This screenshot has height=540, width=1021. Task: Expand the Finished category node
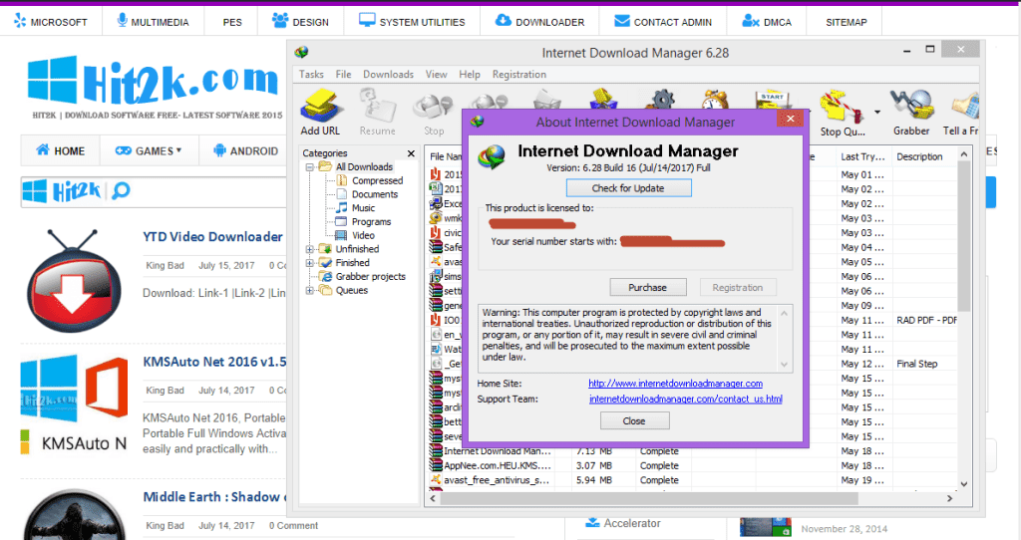pyautogui.click(x=311, y=263)
